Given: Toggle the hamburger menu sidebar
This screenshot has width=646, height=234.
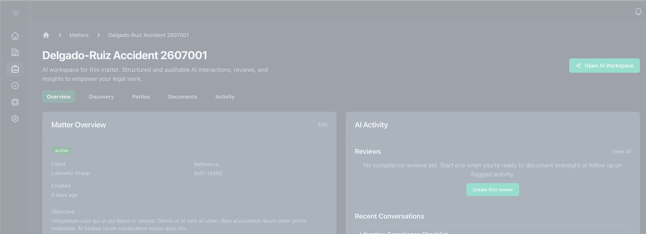Looking at the screenshot, I should coord(15,13).
